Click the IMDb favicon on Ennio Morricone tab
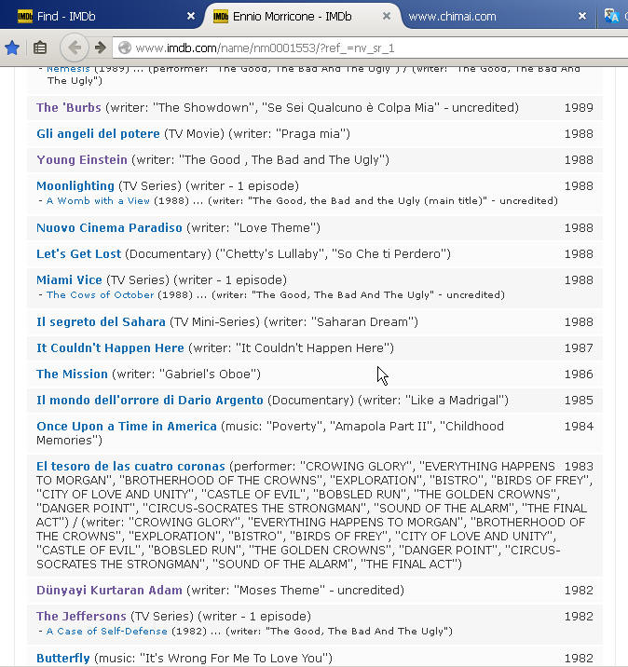 (221, 17)
